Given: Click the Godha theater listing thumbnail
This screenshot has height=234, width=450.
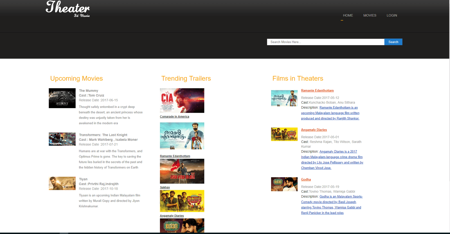Looking at the screenshot, I should (284, 184).
